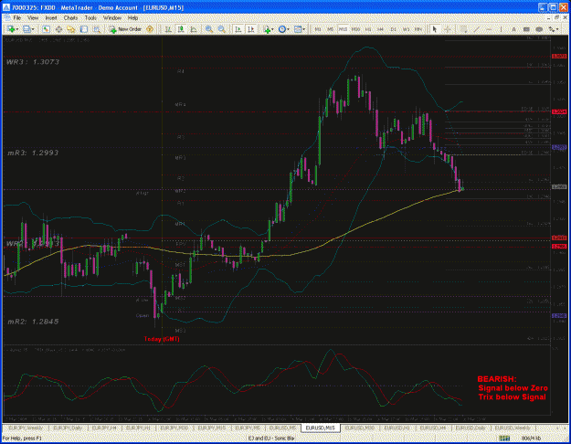571x444 pixels.
Task: Switch to Line Chart icon
Action: point(194,29)
